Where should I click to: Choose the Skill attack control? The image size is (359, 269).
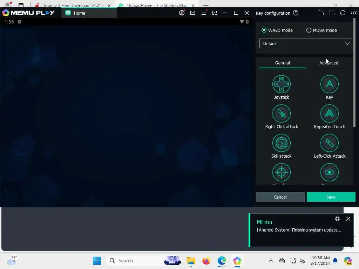[x=282, y=143]
